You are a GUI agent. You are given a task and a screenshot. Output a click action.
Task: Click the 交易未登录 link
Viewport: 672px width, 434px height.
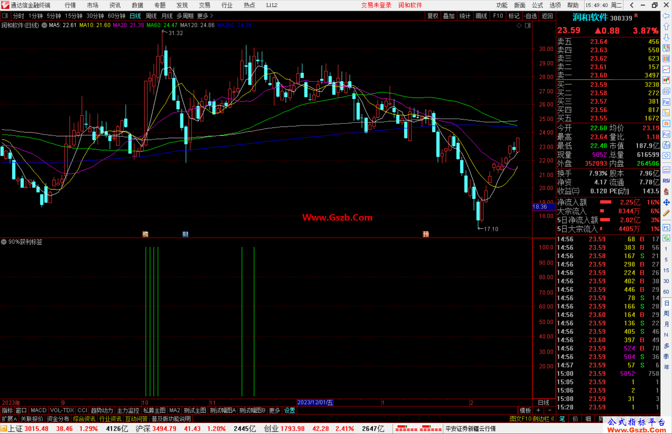tap(376, 5)
